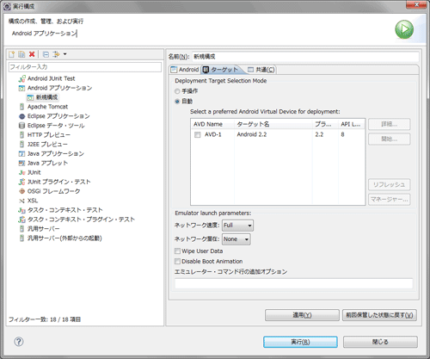This screenshot has width=430, height=359.
Task: Click the Eclipse アプリケーション icon
Action: pyautogui.click(x=22, y=116)
